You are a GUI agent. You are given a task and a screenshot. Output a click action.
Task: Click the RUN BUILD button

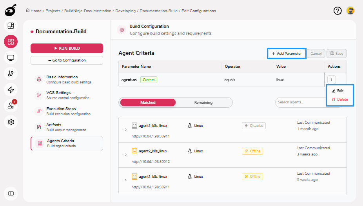click(67, 48)
